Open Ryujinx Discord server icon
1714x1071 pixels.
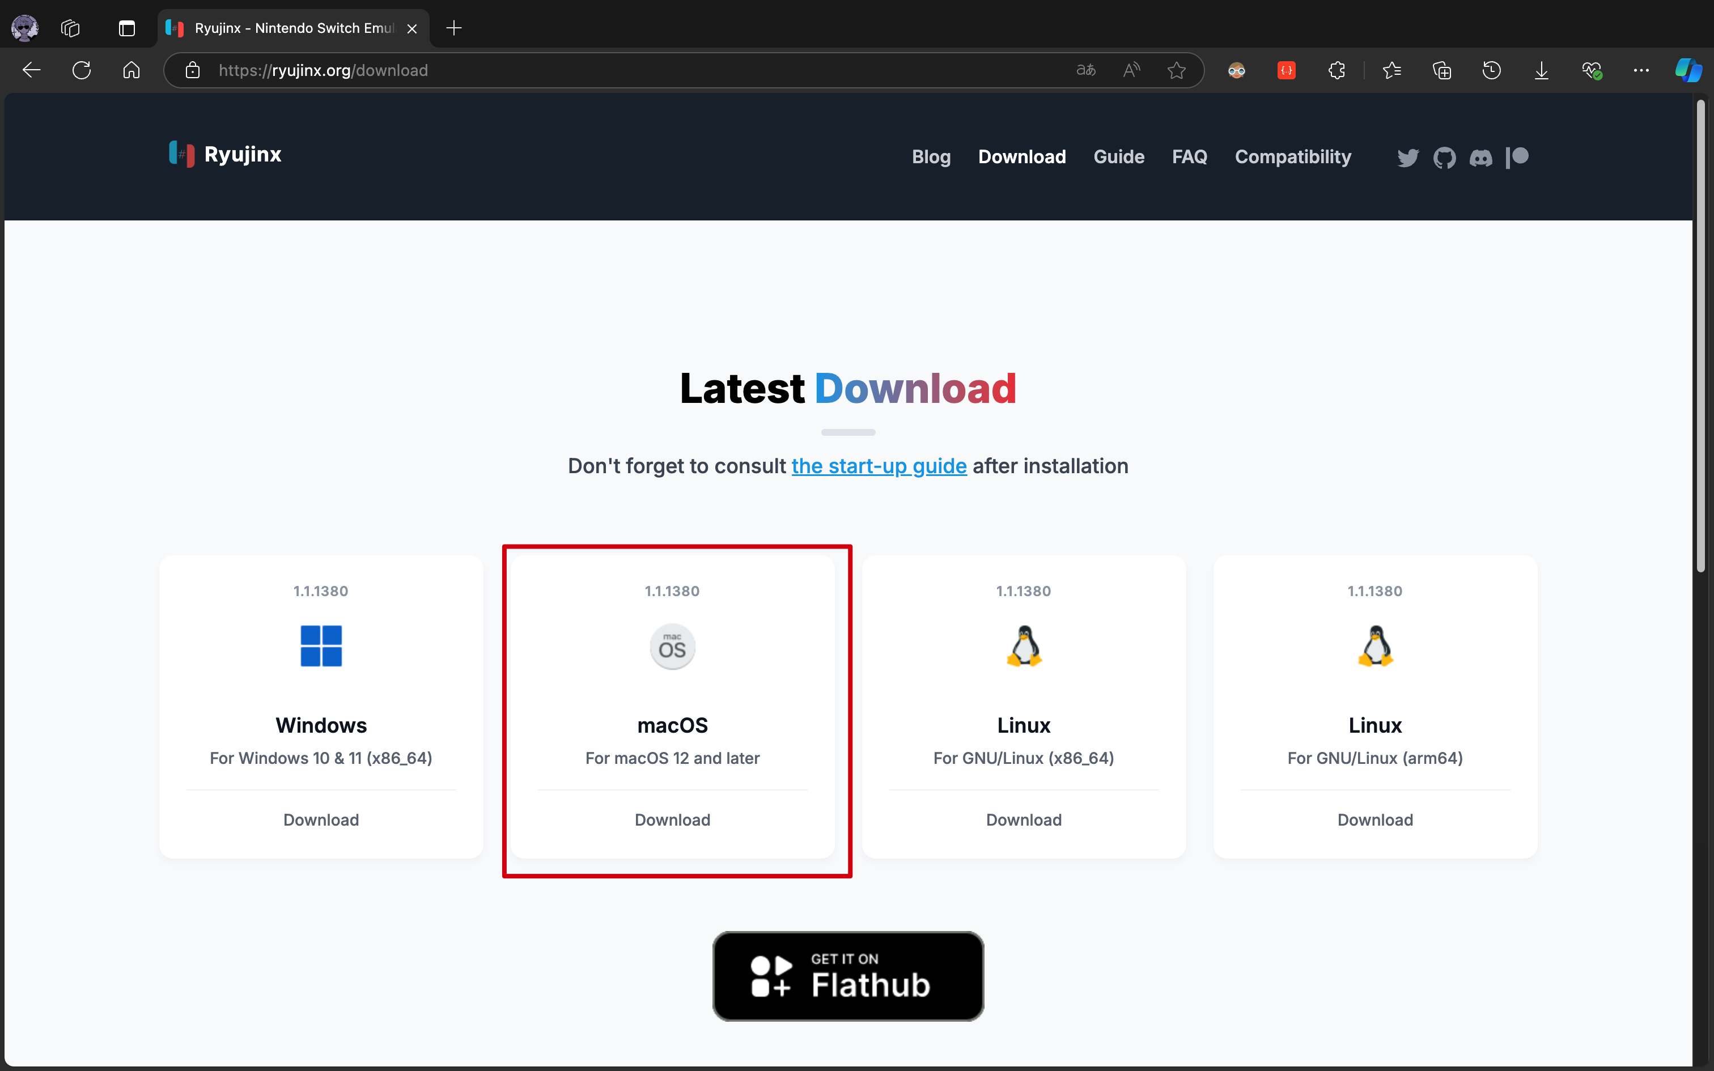coord(1480,158)
